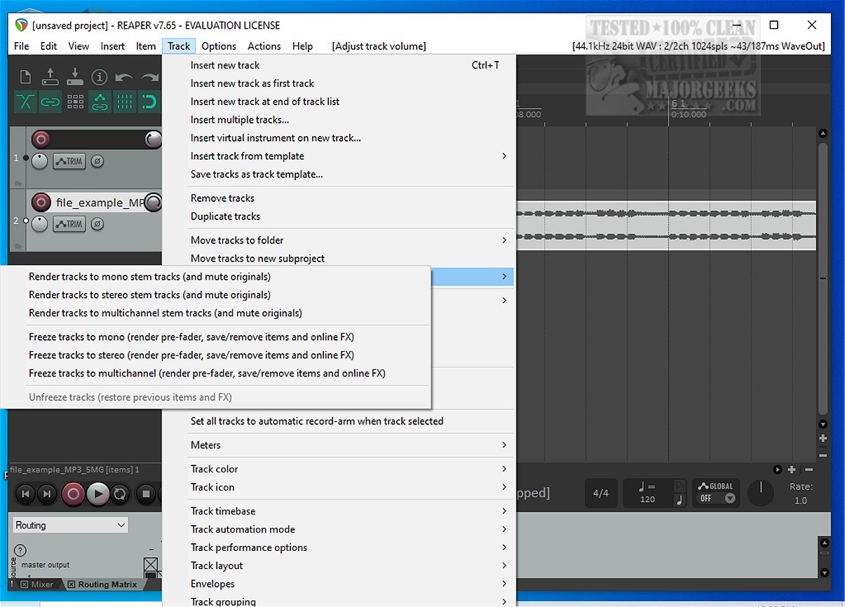The height and width of the screenshot is (607, 845).
Task: Click vertical scrollbar down arrow in arrange
Action: click(x=823, y=424)
